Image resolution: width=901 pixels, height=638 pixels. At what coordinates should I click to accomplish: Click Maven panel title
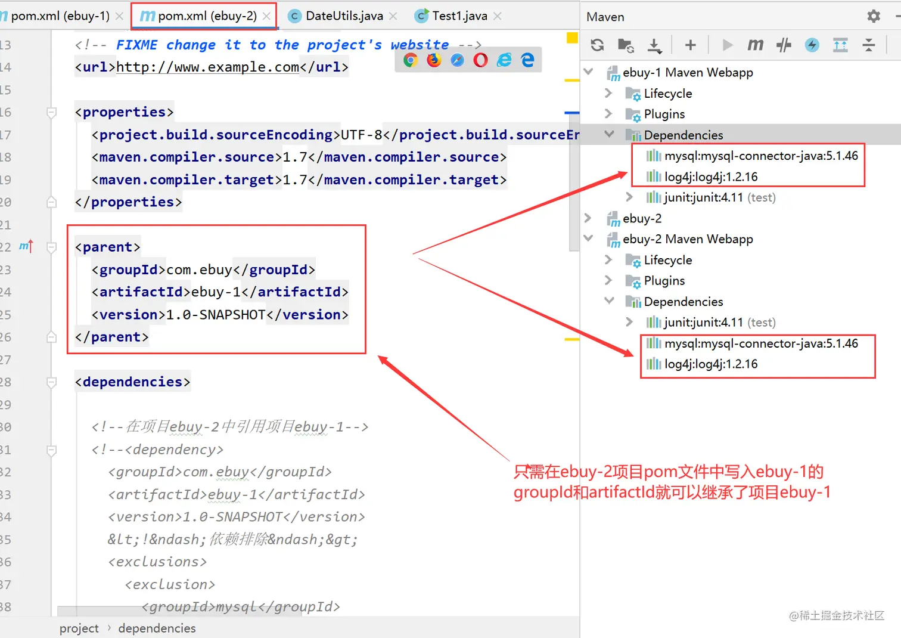tap(605, 17)
